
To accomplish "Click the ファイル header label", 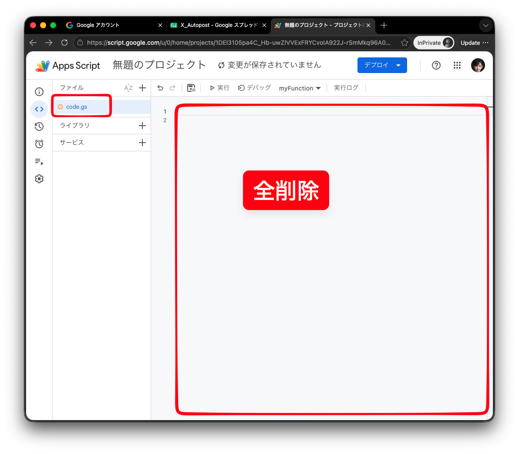I will point(72,88).
